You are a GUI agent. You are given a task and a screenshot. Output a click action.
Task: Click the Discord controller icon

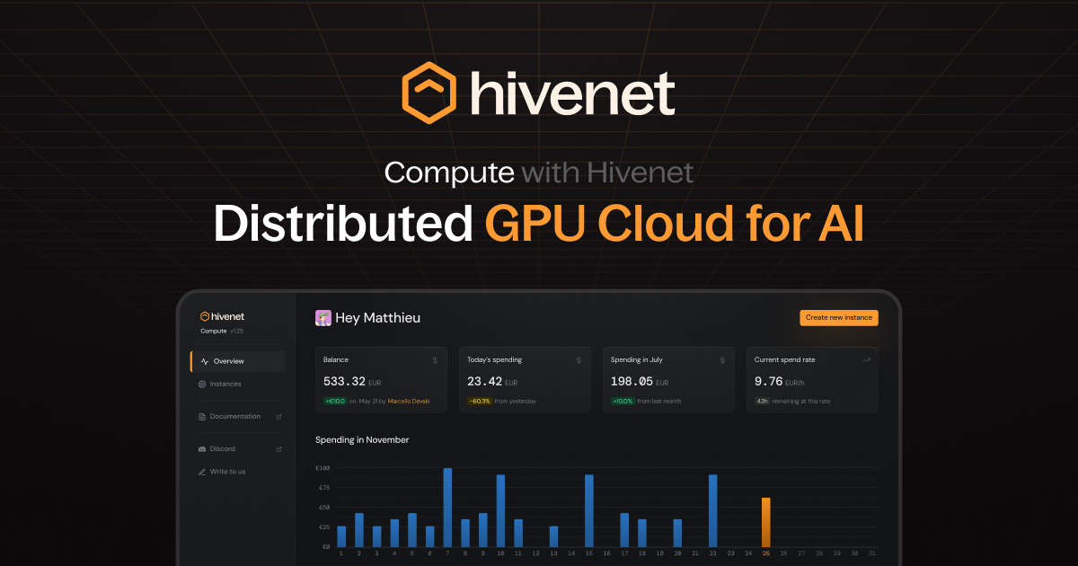(202, 448)
